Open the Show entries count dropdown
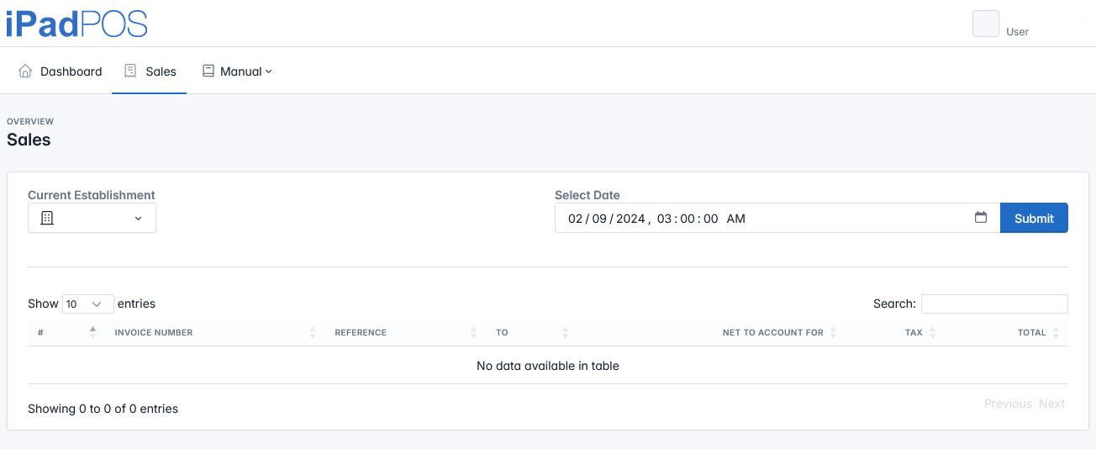The height and width of the screenshot is (449, 1096). (87, 304)
